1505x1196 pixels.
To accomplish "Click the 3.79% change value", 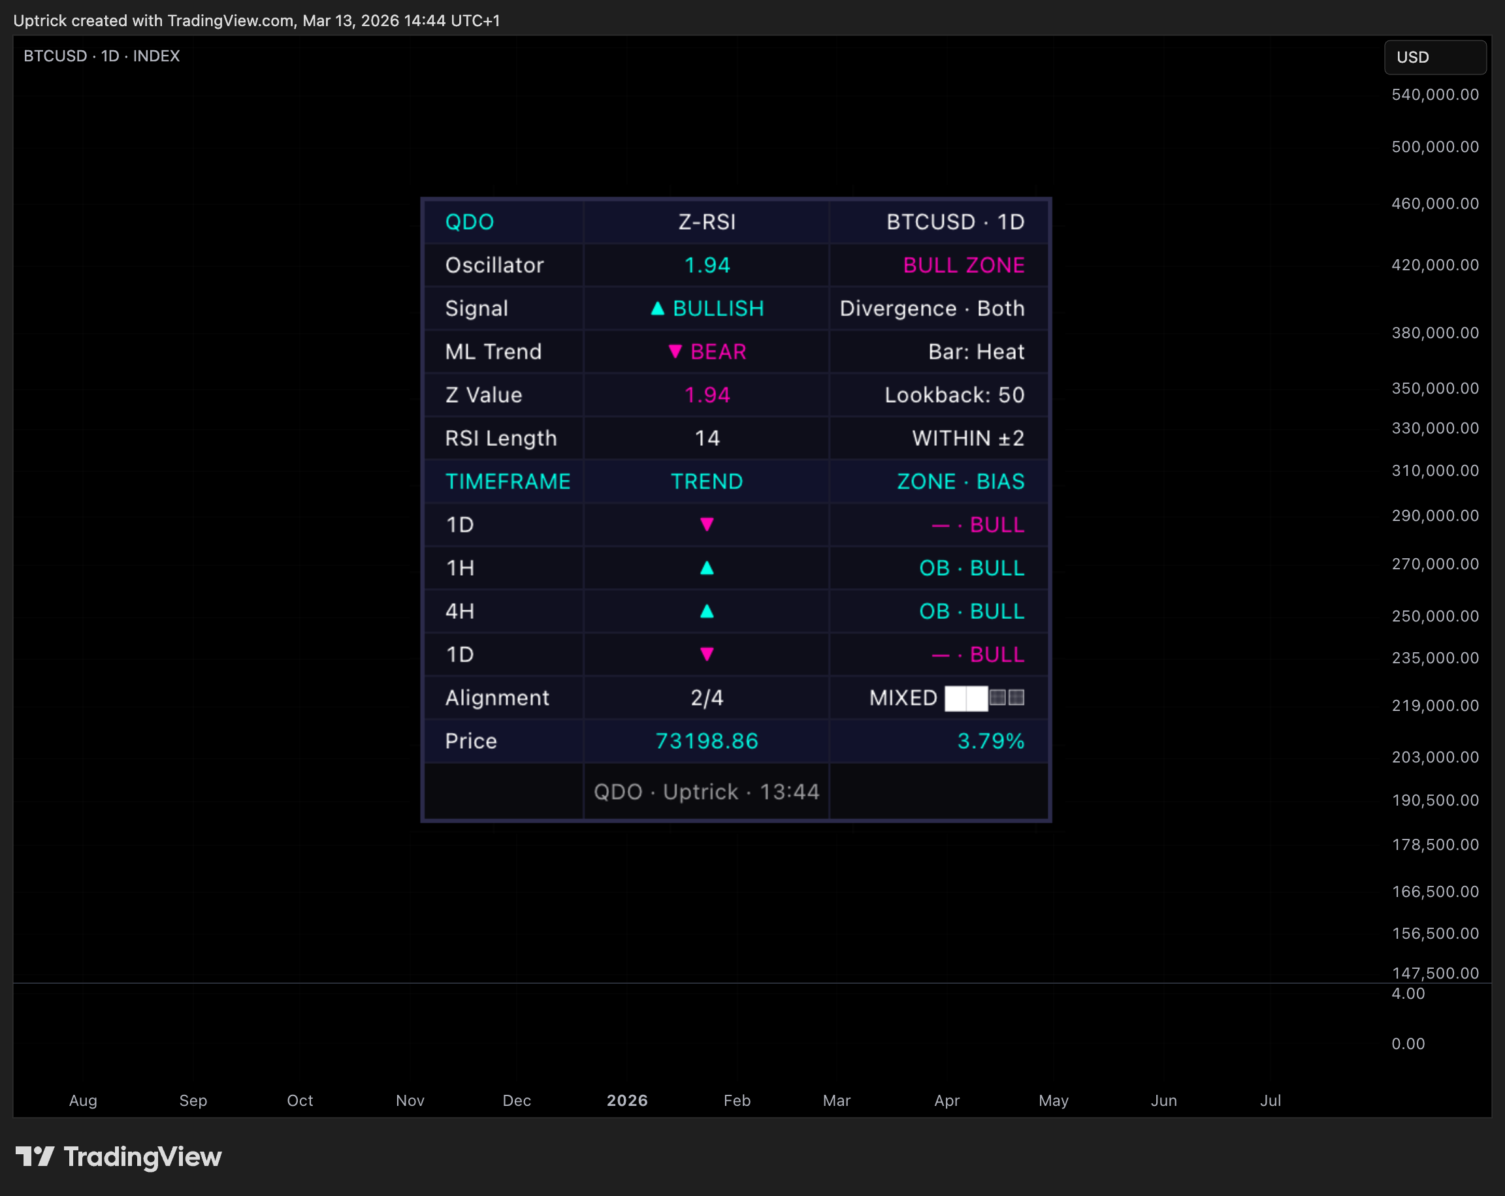I will coord(990,741).
